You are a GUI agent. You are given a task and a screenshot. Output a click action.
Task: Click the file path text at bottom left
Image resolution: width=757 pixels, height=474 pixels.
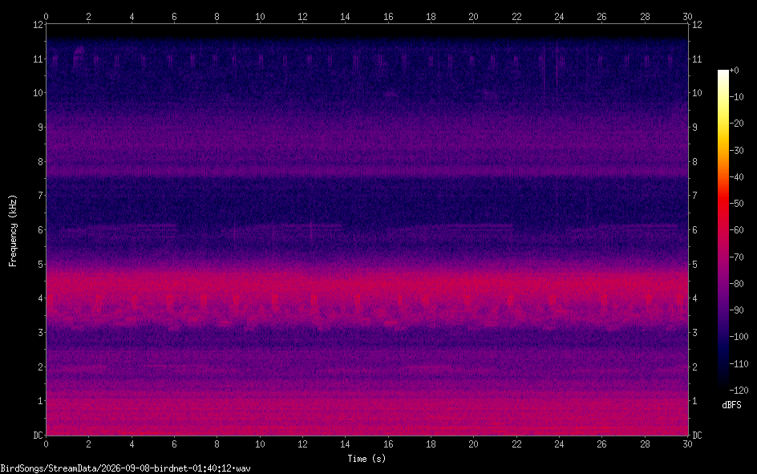pyautogui.click(x=126, y=468)
